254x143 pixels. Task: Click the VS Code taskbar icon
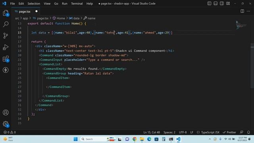178,139
